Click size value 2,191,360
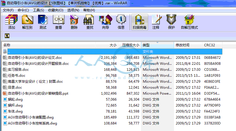Screen dimensions: 236x131 click(x=109, y=58)
